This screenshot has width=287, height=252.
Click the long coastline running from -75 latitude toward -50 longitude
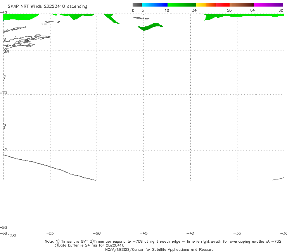tap(49, 167)
